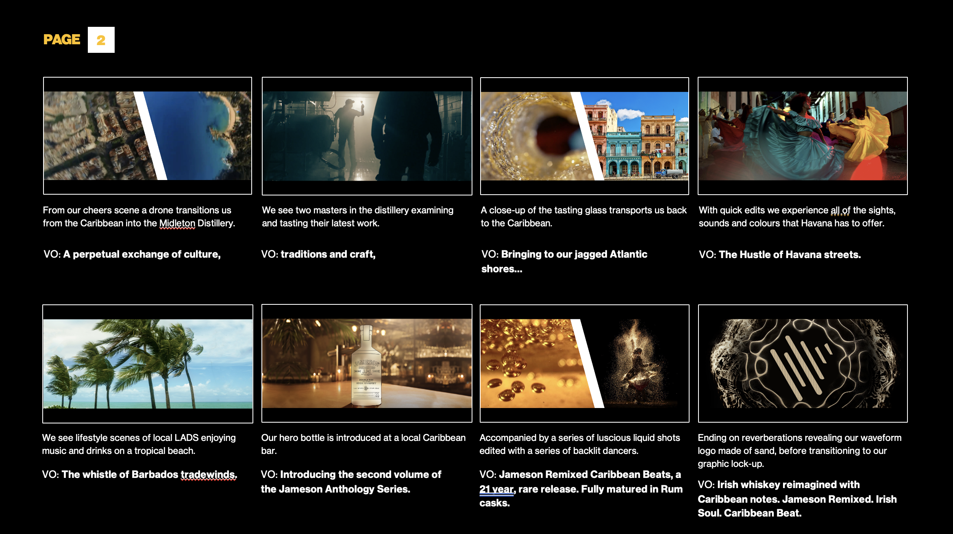953x534 pixels.
Task: Select the sand waveform logo storyboard frame
Action: (803, 363)
